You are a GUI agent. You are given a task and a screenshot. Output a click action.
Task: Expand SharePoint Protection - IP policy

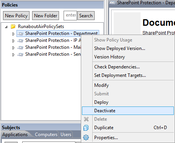click(13, 41)
